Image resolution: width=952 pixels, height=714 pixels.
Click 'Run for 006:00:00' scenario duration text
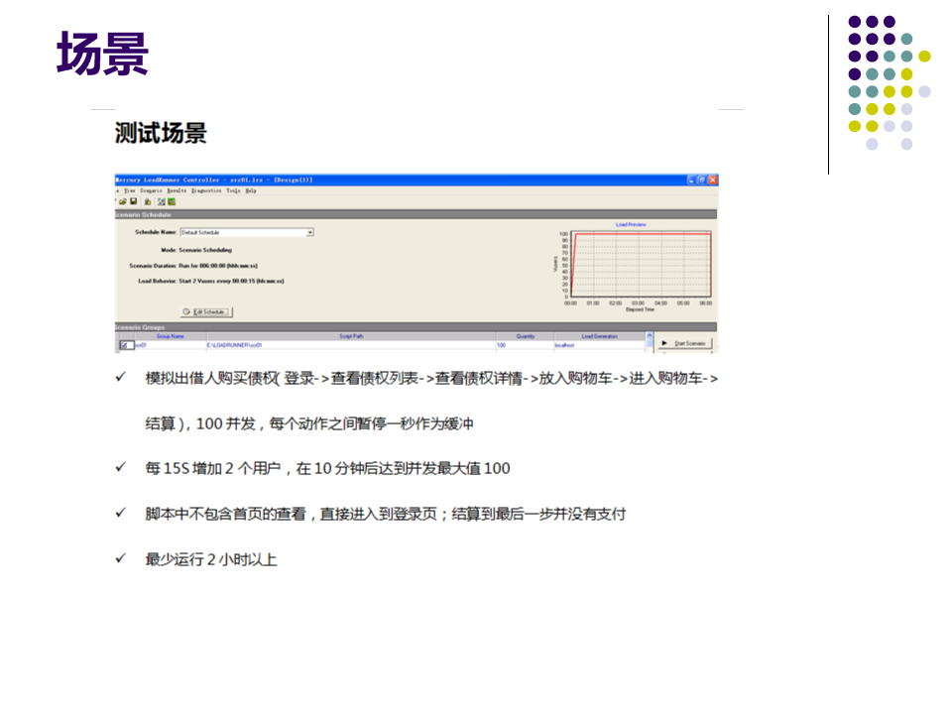point(218,266)
